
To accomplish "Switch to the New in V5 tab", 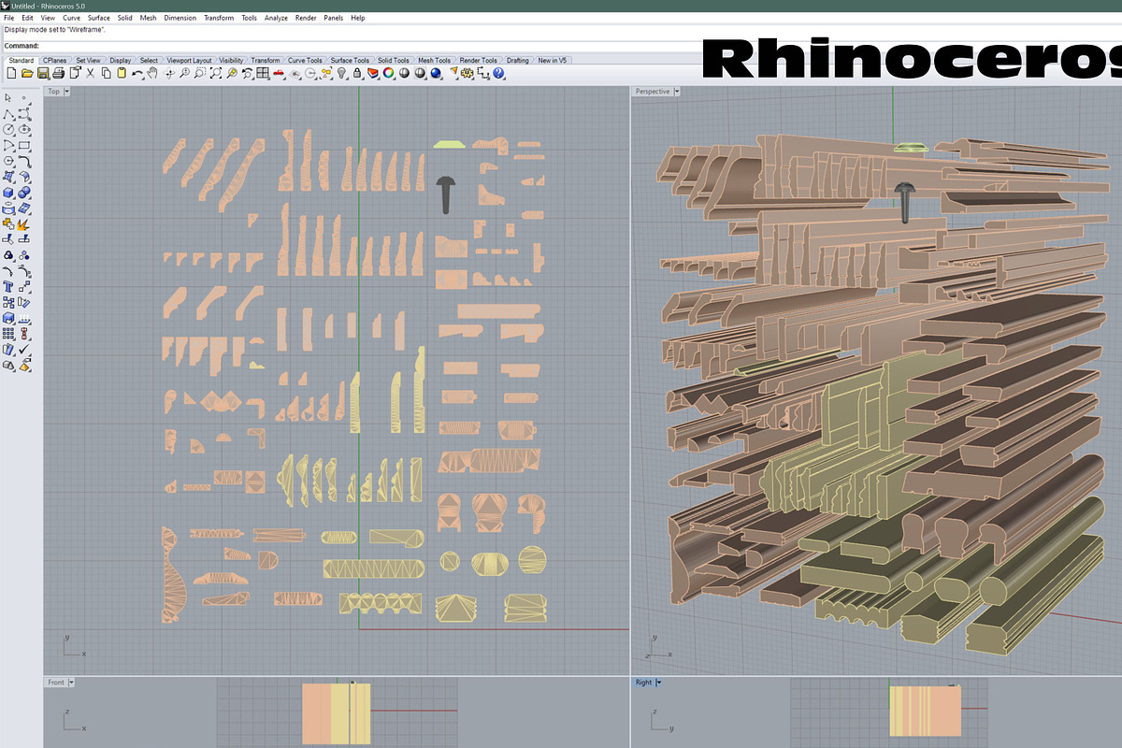I will [553, 60].
